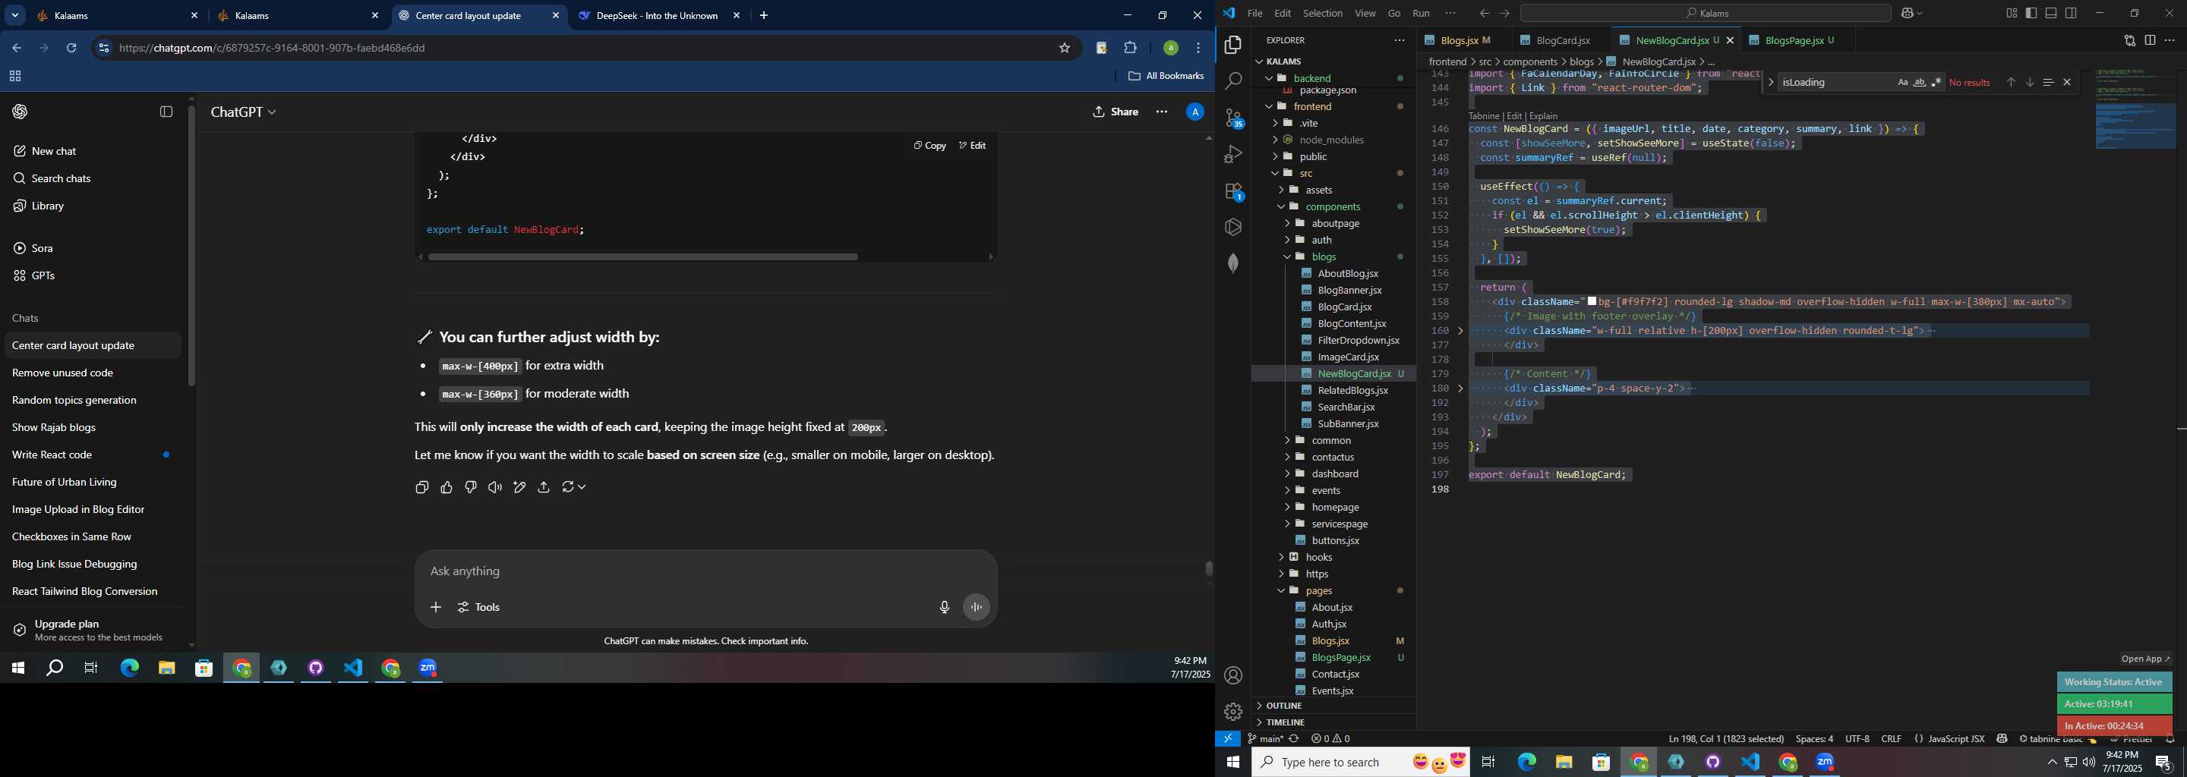Open Source Control view with 35 badge
The image size is (2187, 777).
(x=1232, y=118)
